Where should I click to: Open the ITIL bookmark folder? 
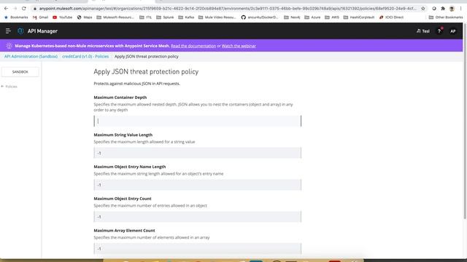146,17
